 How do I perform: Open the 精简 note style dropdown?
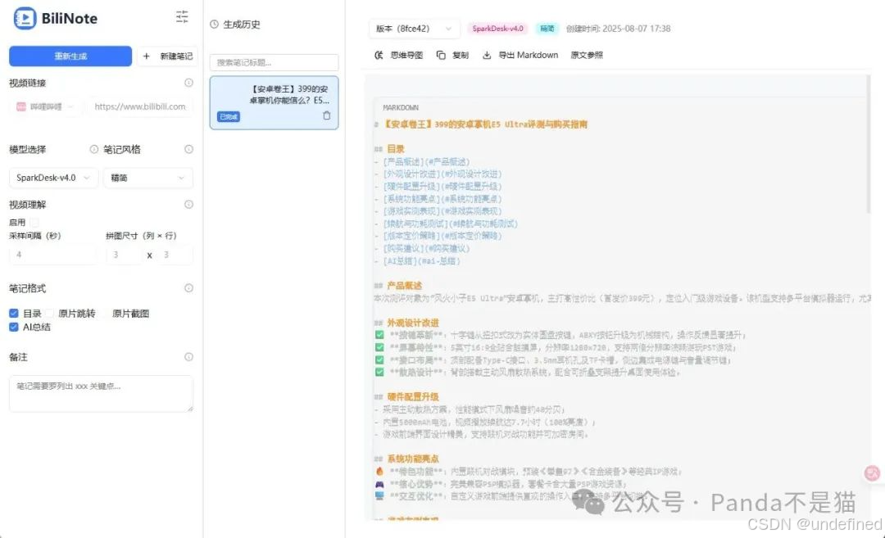coord(147,178)
